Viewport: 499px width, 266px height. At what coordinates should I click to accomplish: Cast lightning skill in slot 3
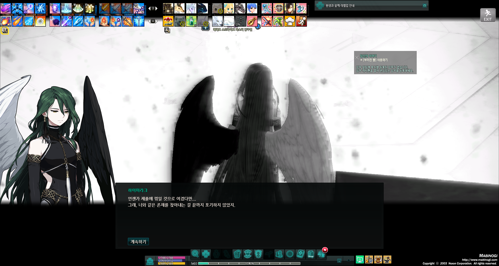pos(29,21)
